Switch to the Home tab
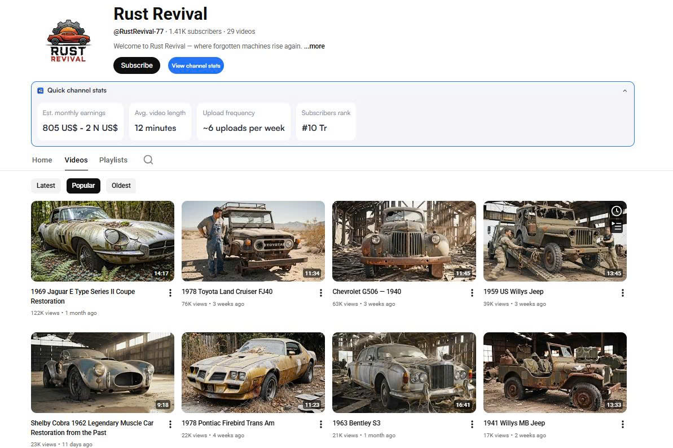The image size is (673, 448). point(42,160)
